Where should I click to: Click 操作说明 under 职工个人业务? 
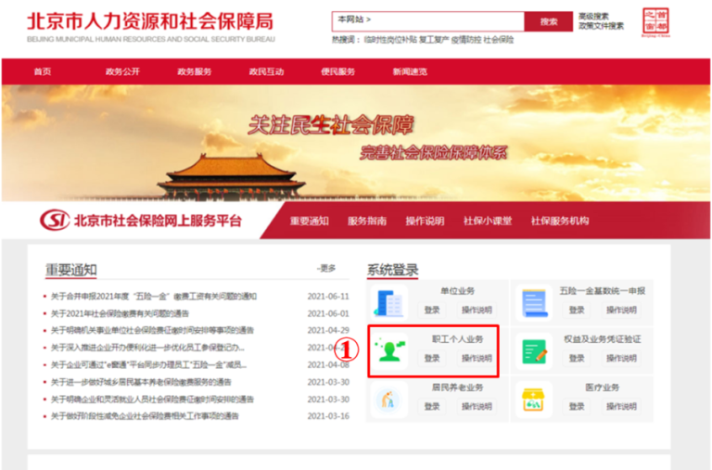(477, 358)
